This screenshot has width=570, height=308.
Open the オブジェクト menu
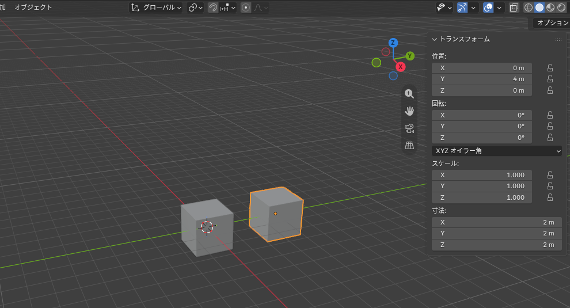[x=33, y=7]
